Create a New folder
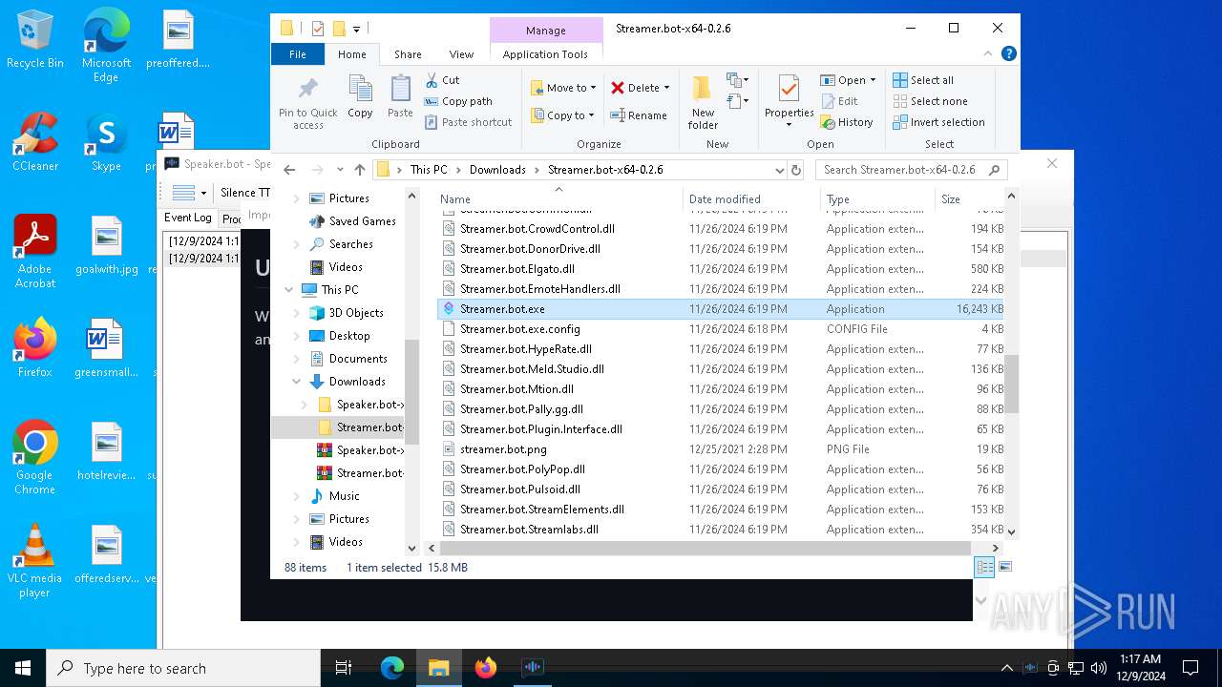 pos(703,102)
